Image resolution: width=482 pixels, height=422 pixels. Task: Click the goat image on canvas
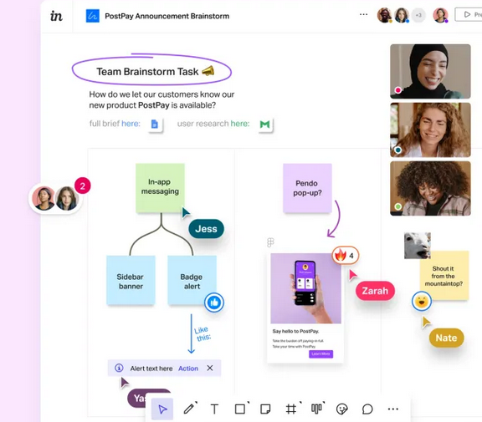pyautogui.click(x=417, y=245)
